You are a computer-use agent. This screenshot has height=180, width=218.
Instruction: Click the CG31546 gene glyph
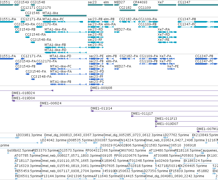[x=27, y=16]
